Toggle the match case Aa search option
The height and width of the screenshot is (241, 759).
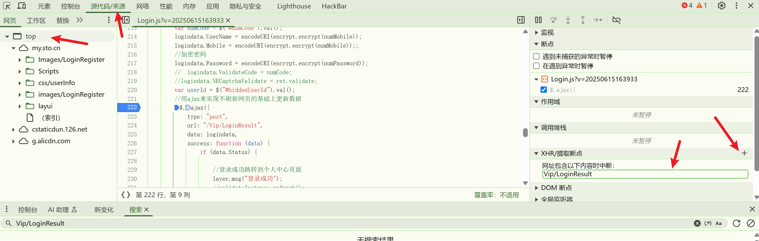tap(718, 223)
